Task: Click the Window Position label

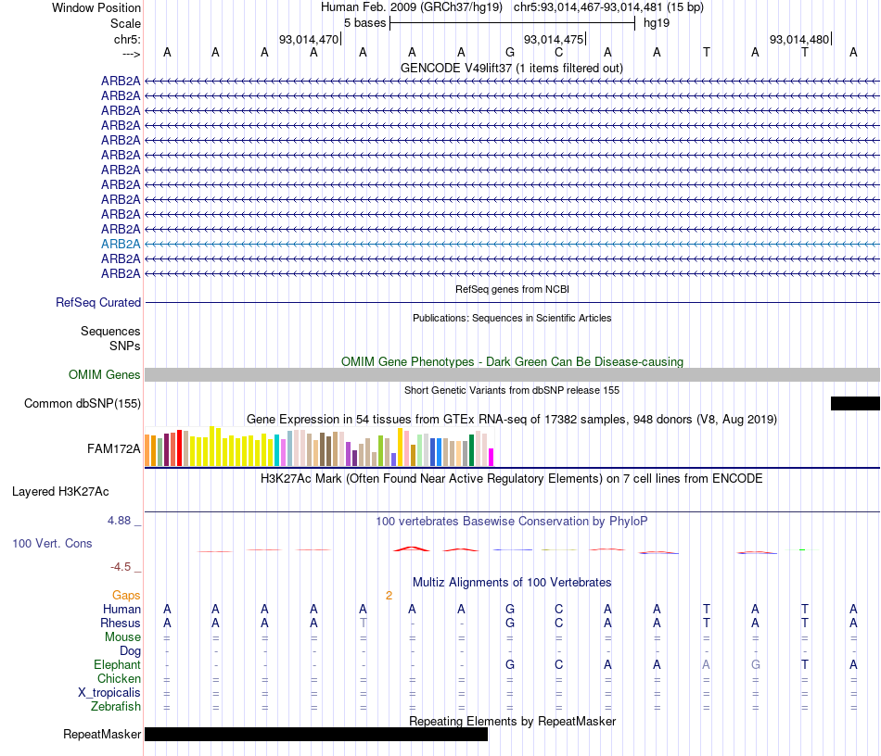Action: (x=96, y=7)
